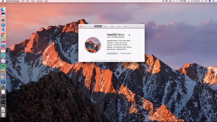Click the Version 10.12 Beta text
The width and height of the screenshot is (217, 122).
116,37
